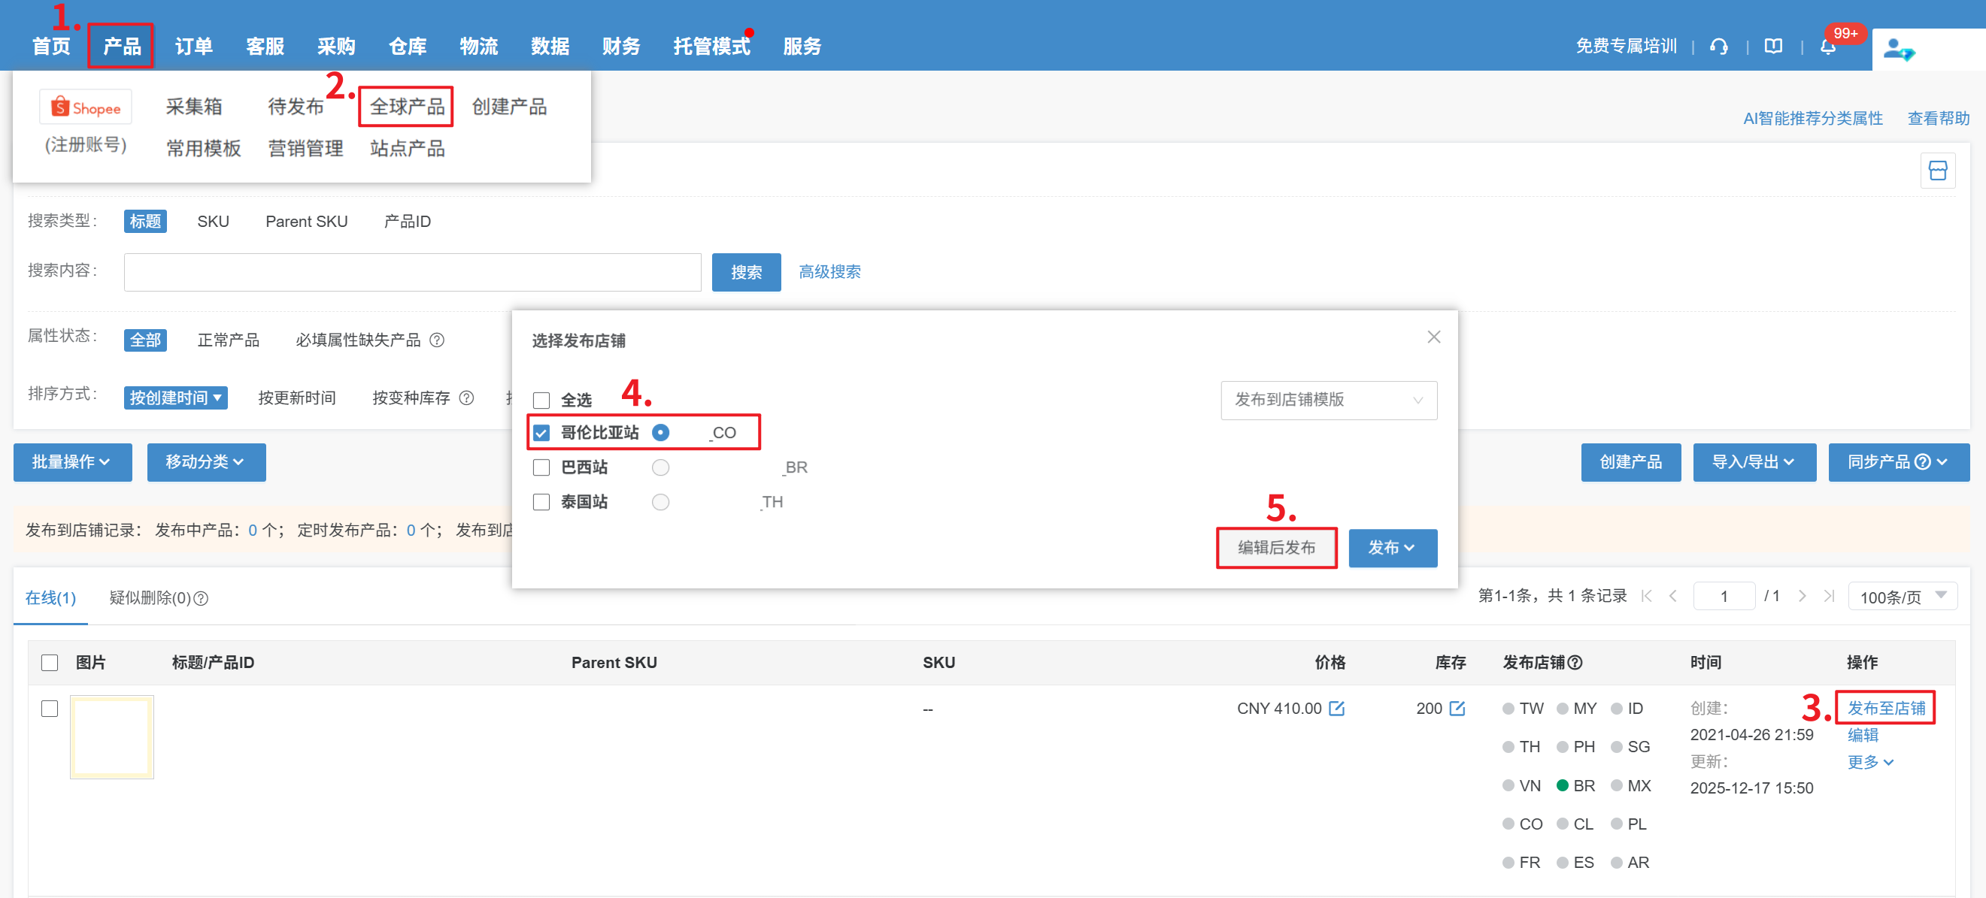Click the price edit pencil icon
Screen dimensions: 1986x898
click(x=1337, y=708)
